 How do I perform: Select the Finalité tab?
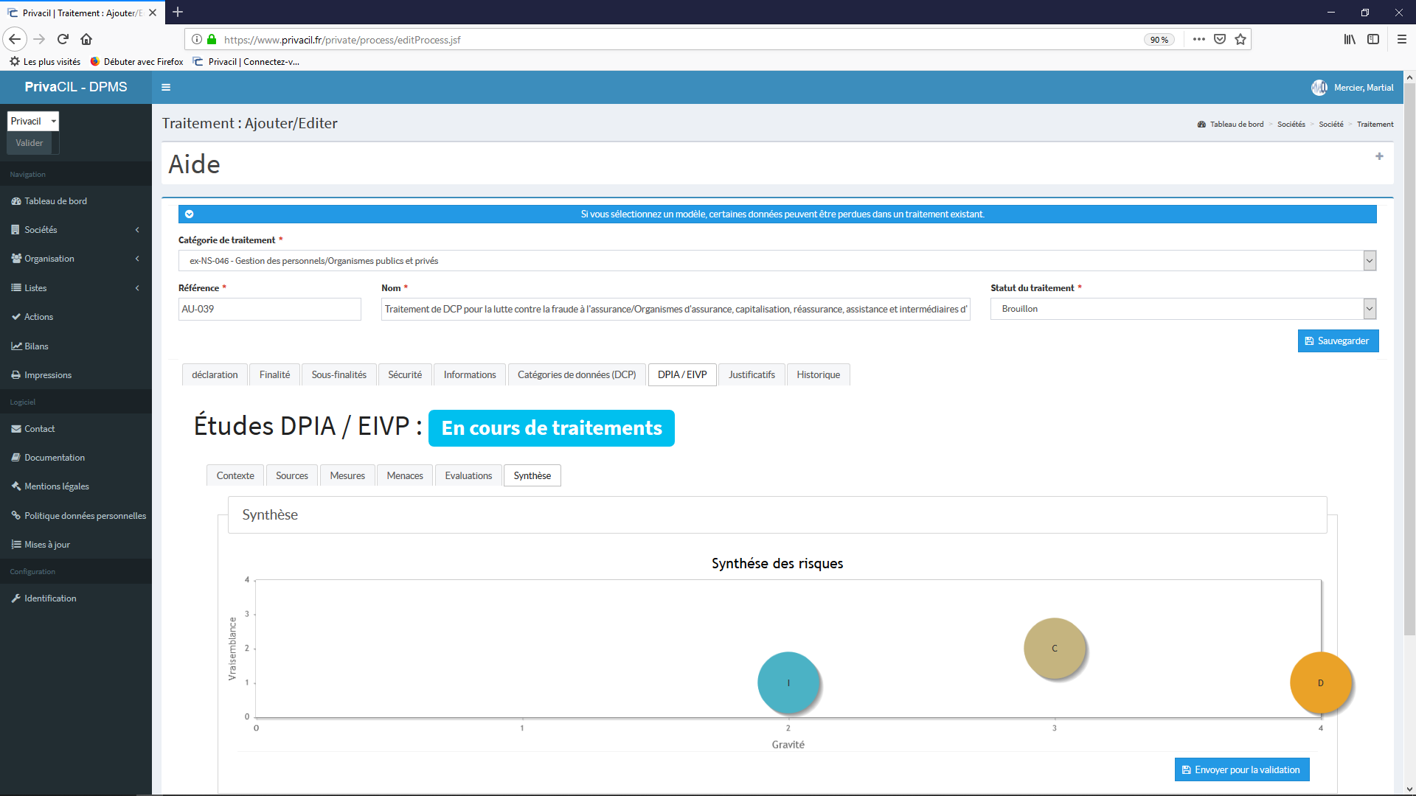274,374
